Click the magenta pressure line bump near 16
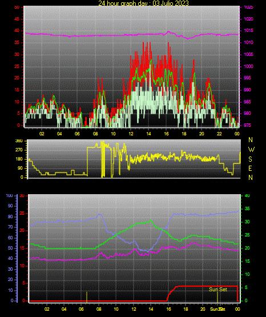Image resolution: width=266 pixels, height=317 pixels. [168, 32]
